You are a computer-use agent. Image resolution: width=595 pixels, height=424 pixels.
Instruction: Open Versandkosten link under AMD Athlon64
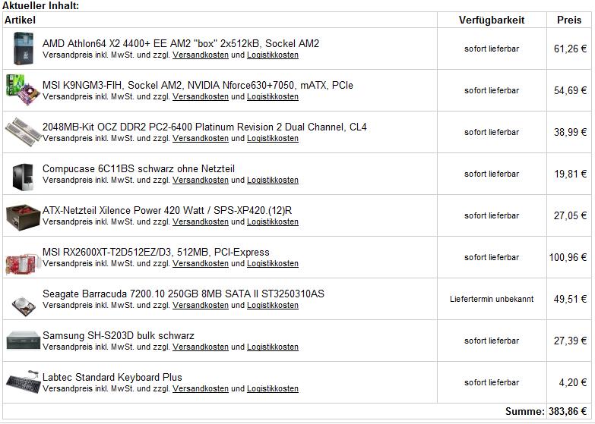click(x=201, y=55)
